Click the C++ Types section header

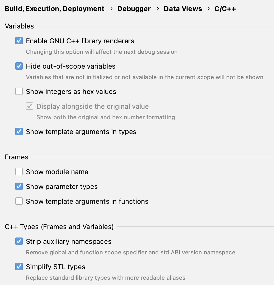59,227
